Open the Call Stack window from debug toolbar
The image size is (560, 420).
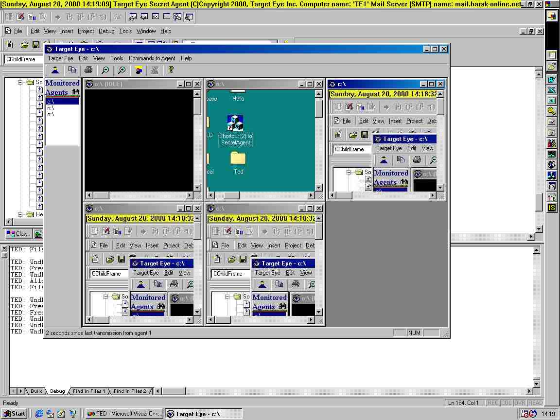(177, 17)
